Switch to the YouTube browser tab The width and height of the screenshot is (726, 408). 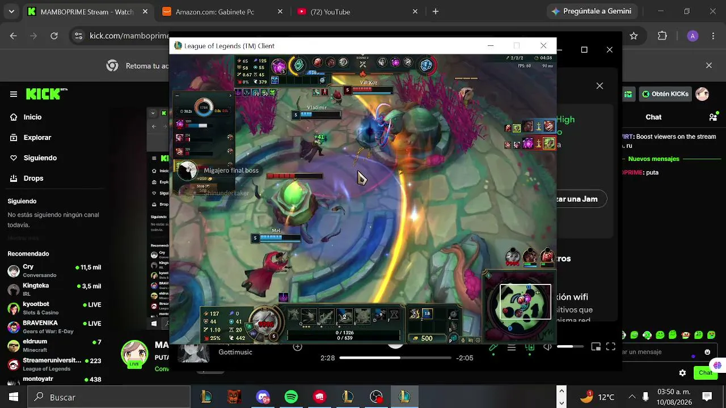coord(357,12)
